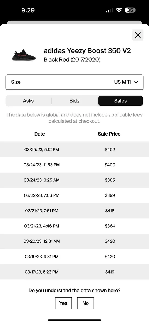The width and height of the screenshot is (149, 324).
Task: Tap the 9:29 clock in status bar
Action: 28,10
